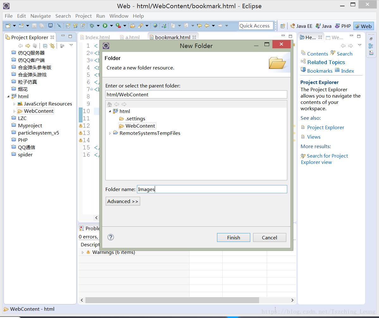379x318 pixels.
Task: Close the bookmark.html editor tab
Action: tap(194, 37)
